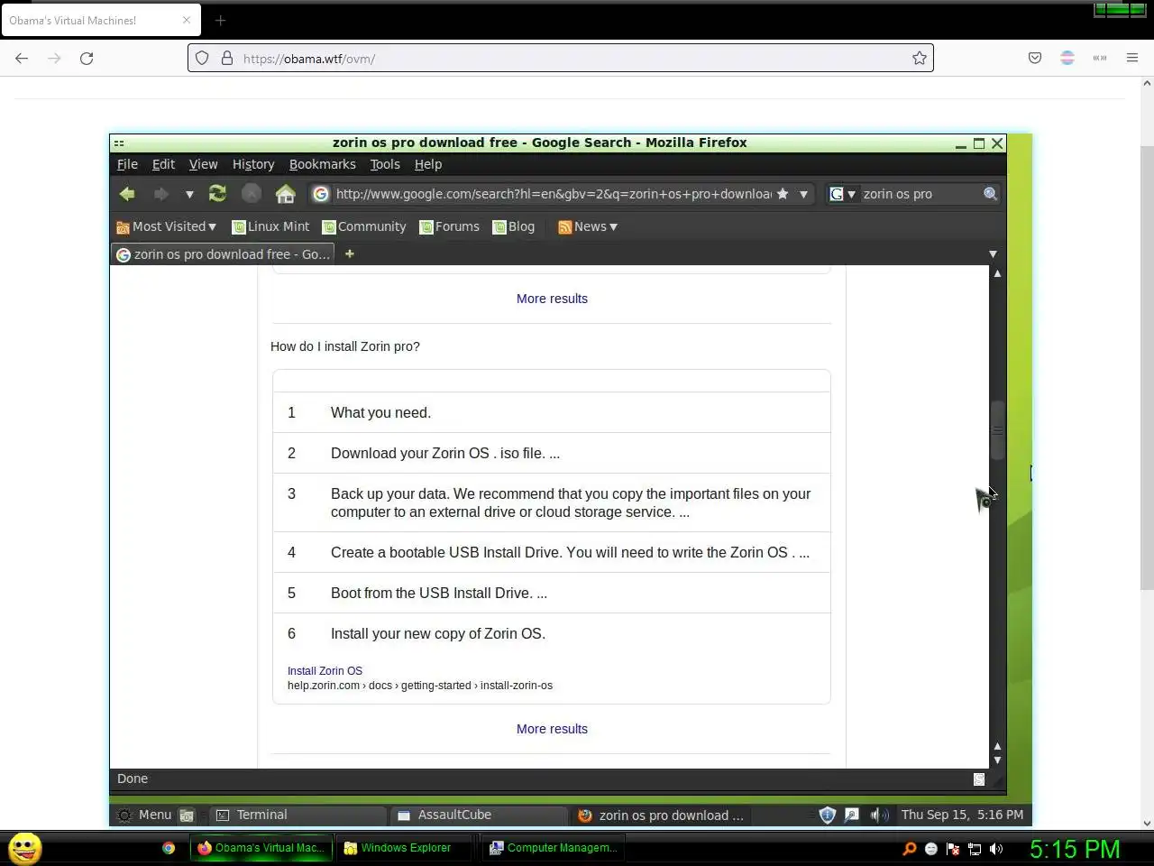Click the stop loading button in inner Firefox

coord(252,194)
